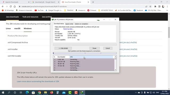
Task: Open Calculator from taskbar
Action: [x=58, y=93]
